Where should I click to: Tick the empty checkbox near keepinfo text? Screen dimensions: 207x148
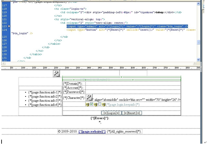pyautogui.click(x=100, y=104)
